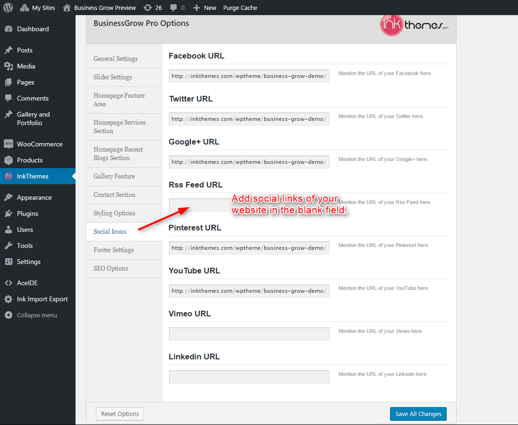Click the Comments icon in sidebar
518x425 pixels.
8,98
